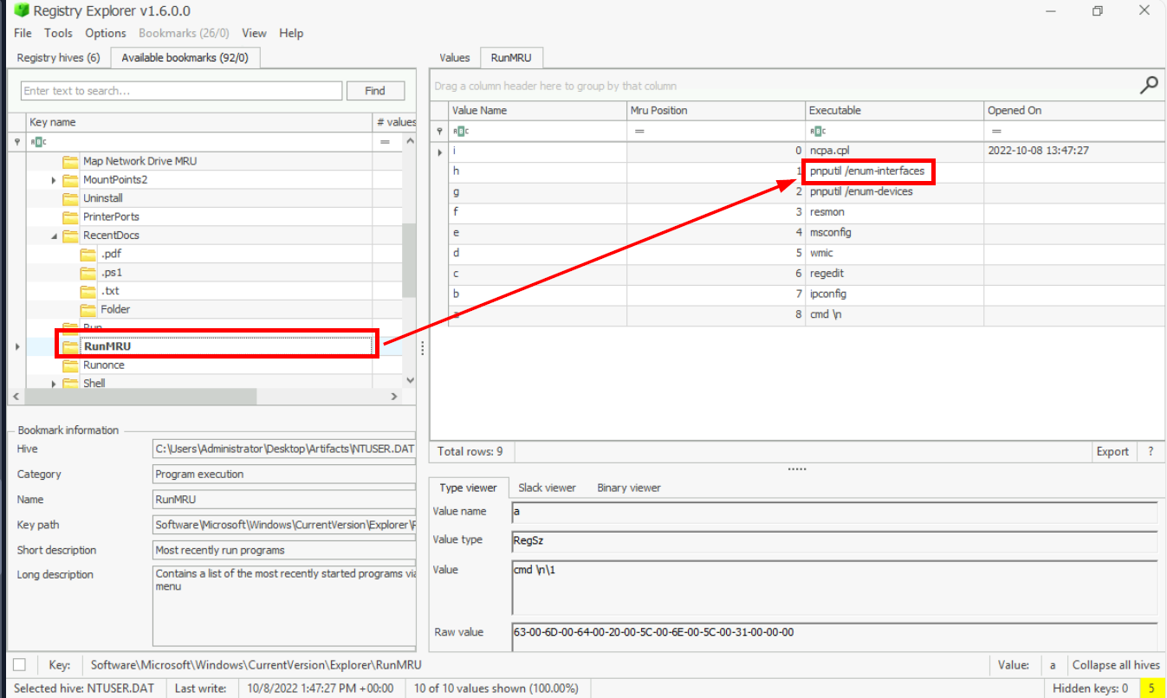The width and height of the screenshot is (1167, 698).
Task: Toggle the checkbox left of Key path
Action: pyautogui.click(x=19, y=665)
